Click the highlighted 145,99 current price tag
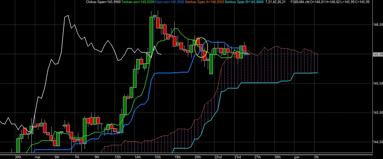The width and height of the screenshot is (383, 159). tap(378, 54)
